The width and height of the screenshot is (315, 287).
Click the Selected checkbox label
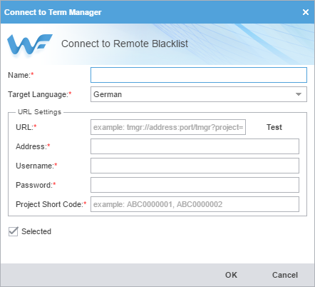[36, 231]
